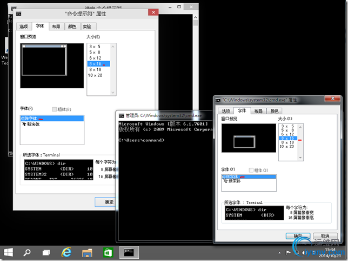
Task: Open 布局 tab in left dialog
Action: [x=56, y=27]
